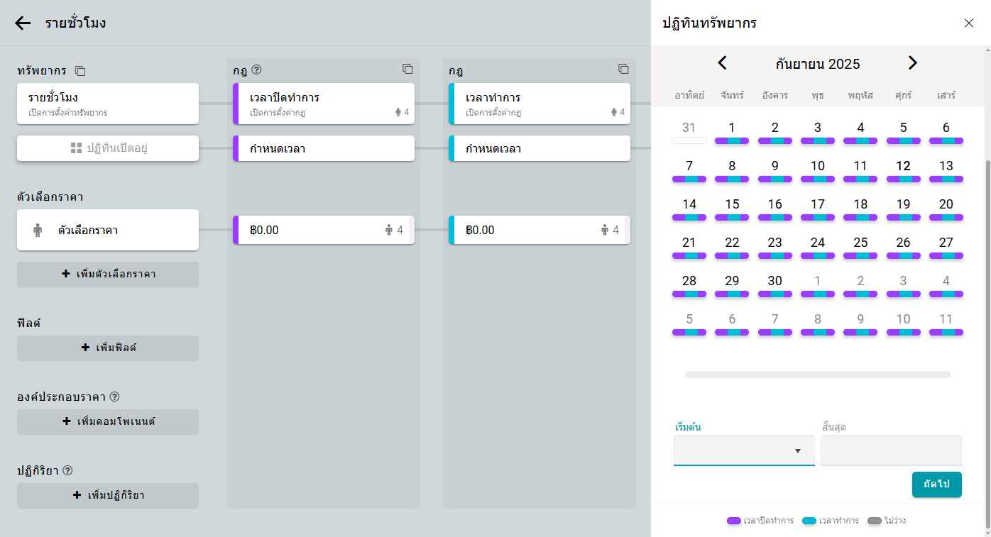Click the สิ้นสุด input field

click(x=891, y=450)
